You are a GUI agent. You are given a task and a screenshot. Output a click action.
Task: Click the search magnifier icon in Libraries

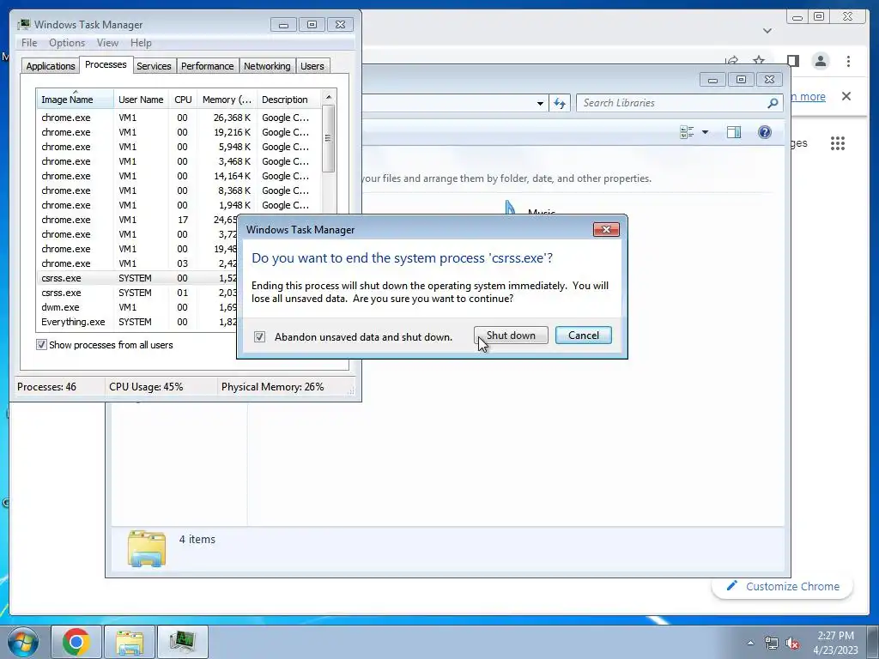(773, 103)
